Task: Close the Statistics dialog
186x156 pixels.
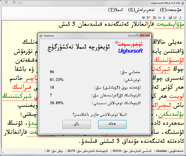Action: point(145,35)
